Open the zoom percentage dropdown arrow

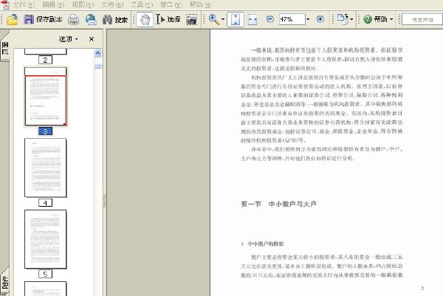(308, 19)
